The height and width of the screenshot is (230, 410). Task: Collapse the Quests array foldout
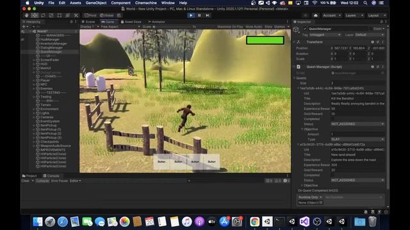[x=295, y=78]
